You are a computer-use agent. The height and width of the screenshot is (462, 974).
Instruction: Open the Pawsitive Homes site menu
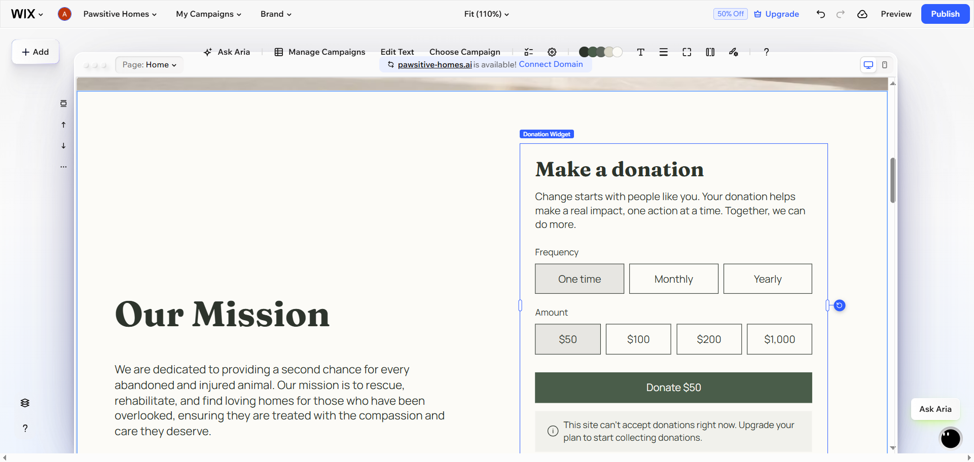[x=120, y=14]
